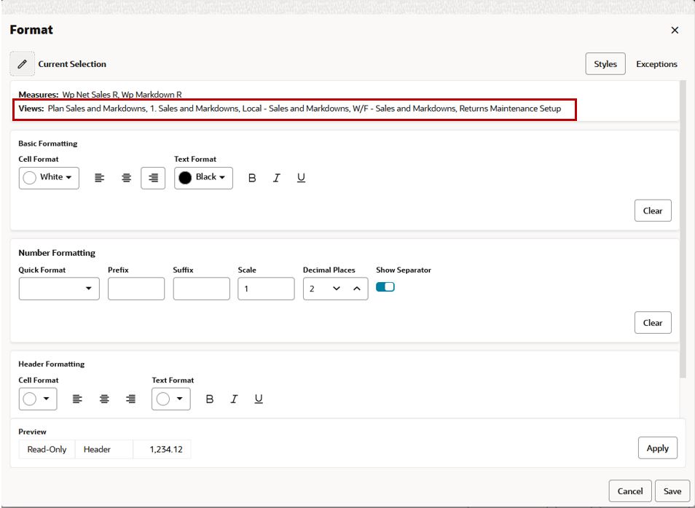
Task: Decrease Decimal Places with down chevron
Action: tap(337, 289)
